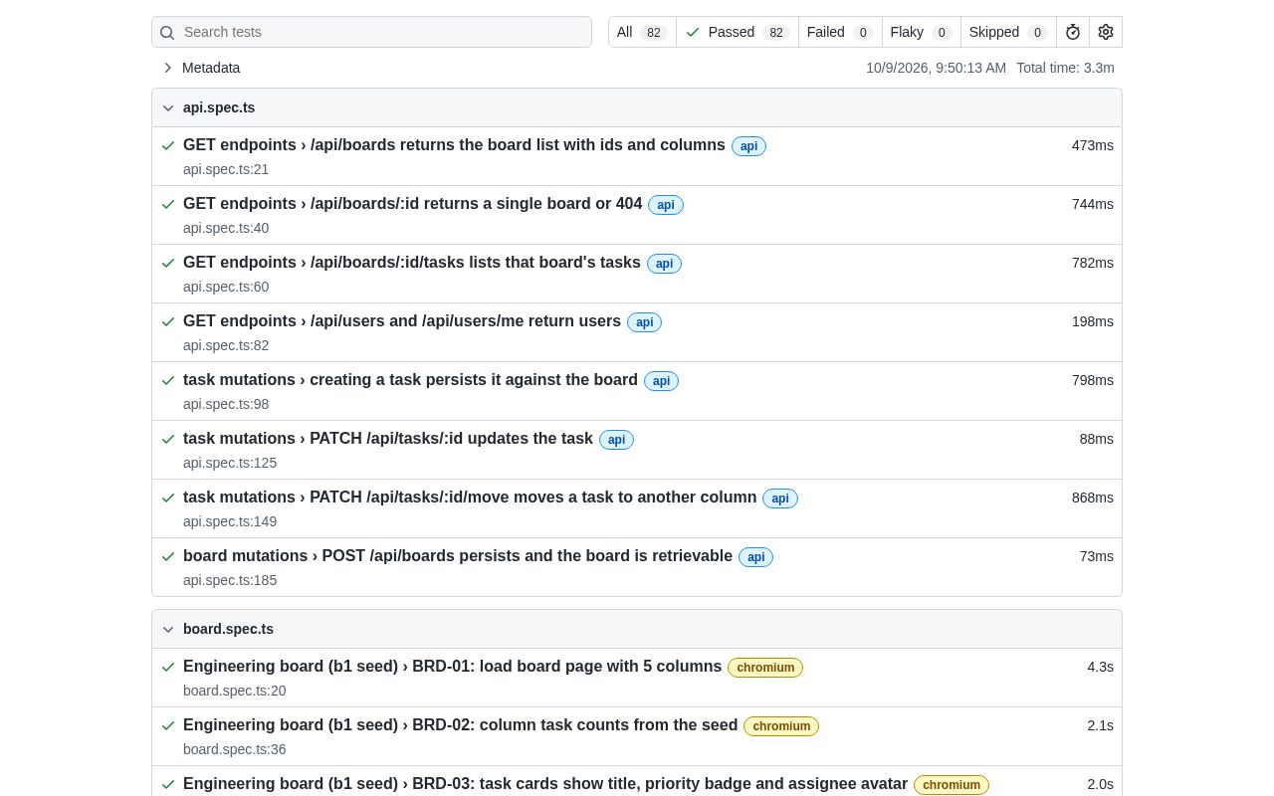
Task: Open the POST /api/boards persists test
Action: 458,556
